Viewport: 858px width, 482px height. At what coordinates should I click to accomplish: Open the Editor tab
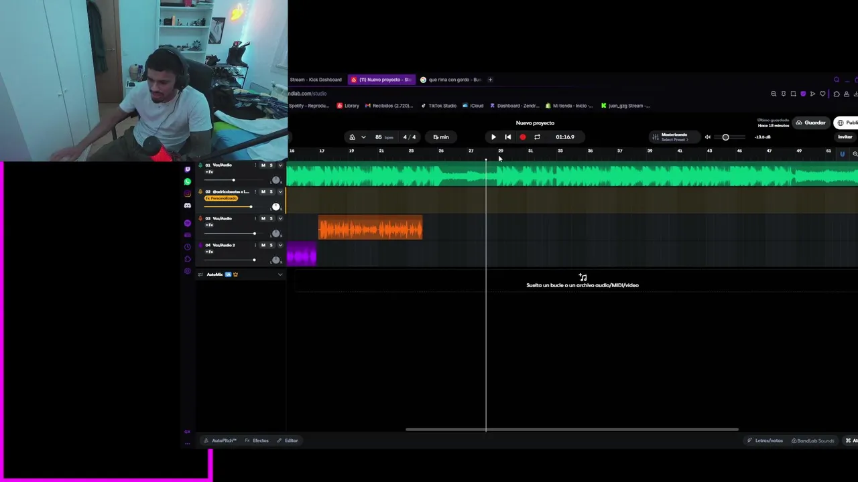288,440
